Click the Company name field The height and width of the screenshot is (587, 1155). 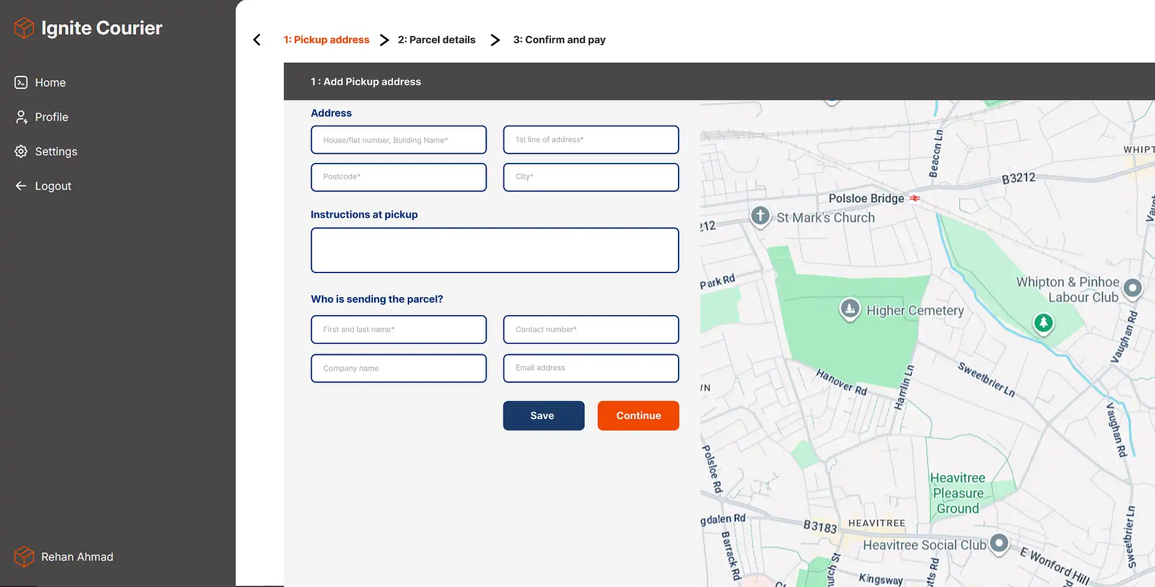pyautogui.click(x=399, y=368)
